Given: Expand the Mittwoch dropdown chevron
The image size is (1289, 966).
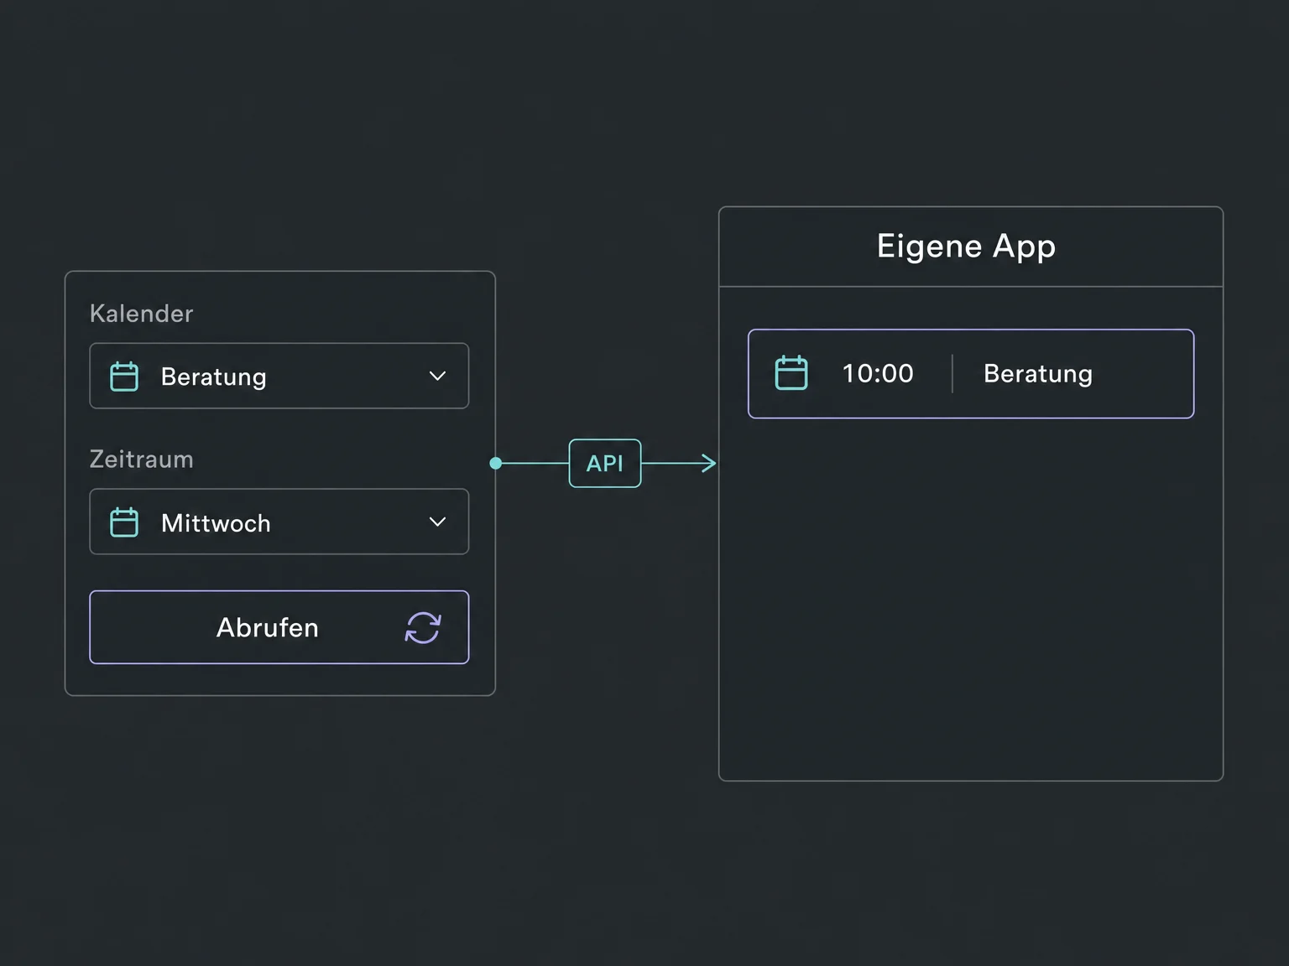Looking at the screenshot, I should pyautogui.click(x=437, y=522).
